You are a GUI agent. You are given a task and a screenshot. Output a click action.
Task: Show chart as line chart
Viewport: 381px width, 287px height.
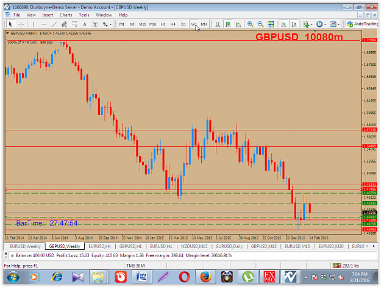(238, 24)
